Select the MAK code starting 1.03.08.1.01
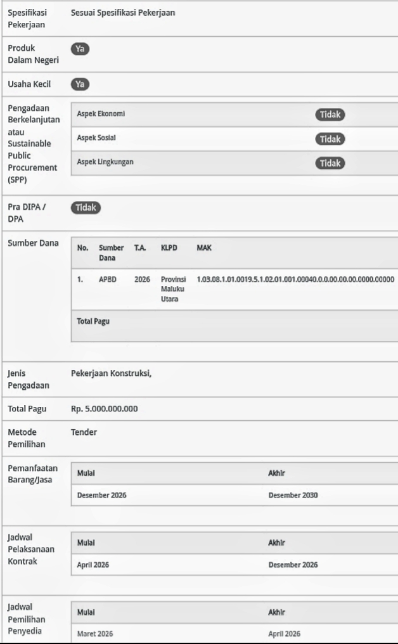The image size is (398, 644). click(x=295, y=279)
